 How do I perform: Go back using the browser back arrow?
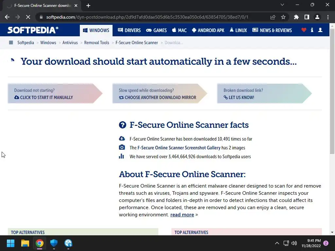coord(7,17)
